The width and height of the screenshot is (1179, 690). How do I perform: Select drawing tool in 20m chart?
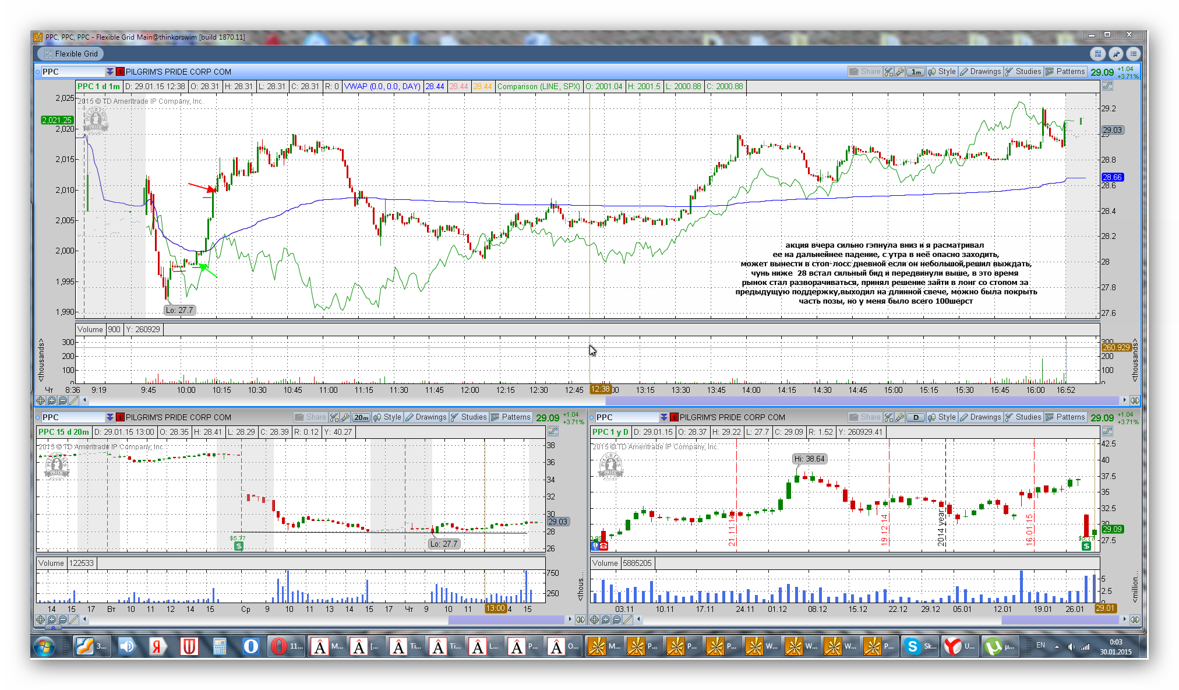point(73,619)
